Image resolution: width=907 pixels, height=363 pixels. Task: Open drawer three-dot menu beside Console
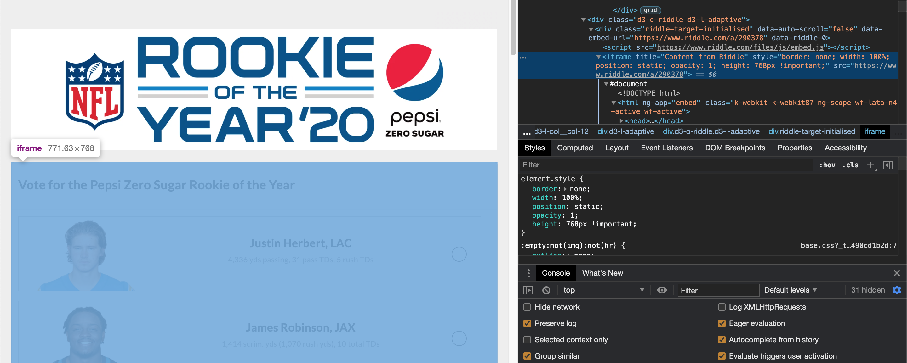click(528, 273)
